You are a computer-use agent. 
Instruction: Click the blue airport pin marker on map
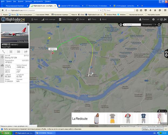[x=91, y=67]
